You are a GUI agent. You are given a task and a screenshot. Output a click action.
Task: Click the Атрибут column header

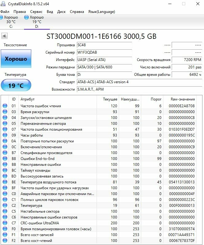[58, 99]
